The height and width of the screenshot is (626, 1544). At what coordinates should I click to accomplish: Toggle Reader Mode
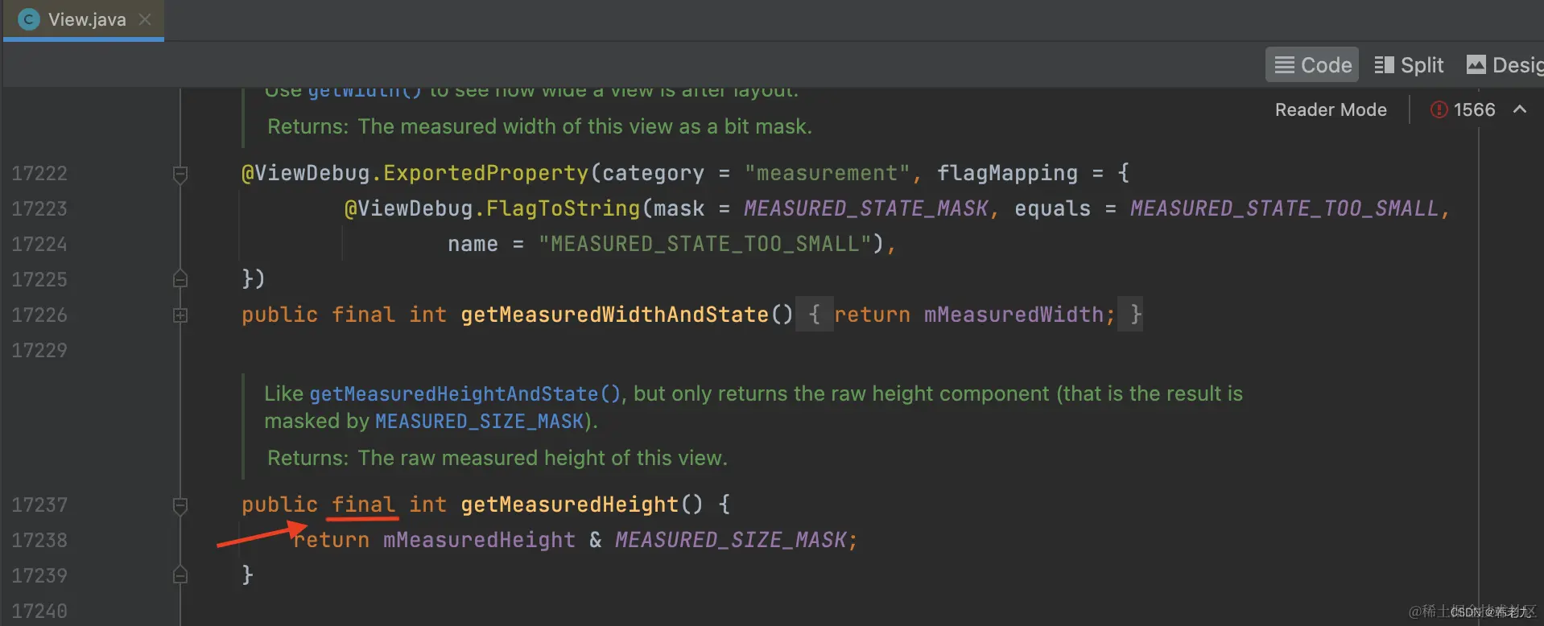[x=1331, y=109]
